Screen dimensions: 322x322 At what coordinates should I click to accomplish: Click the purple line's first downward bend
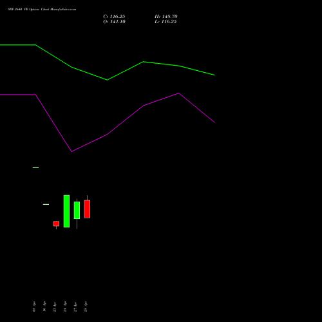[35, 95]
